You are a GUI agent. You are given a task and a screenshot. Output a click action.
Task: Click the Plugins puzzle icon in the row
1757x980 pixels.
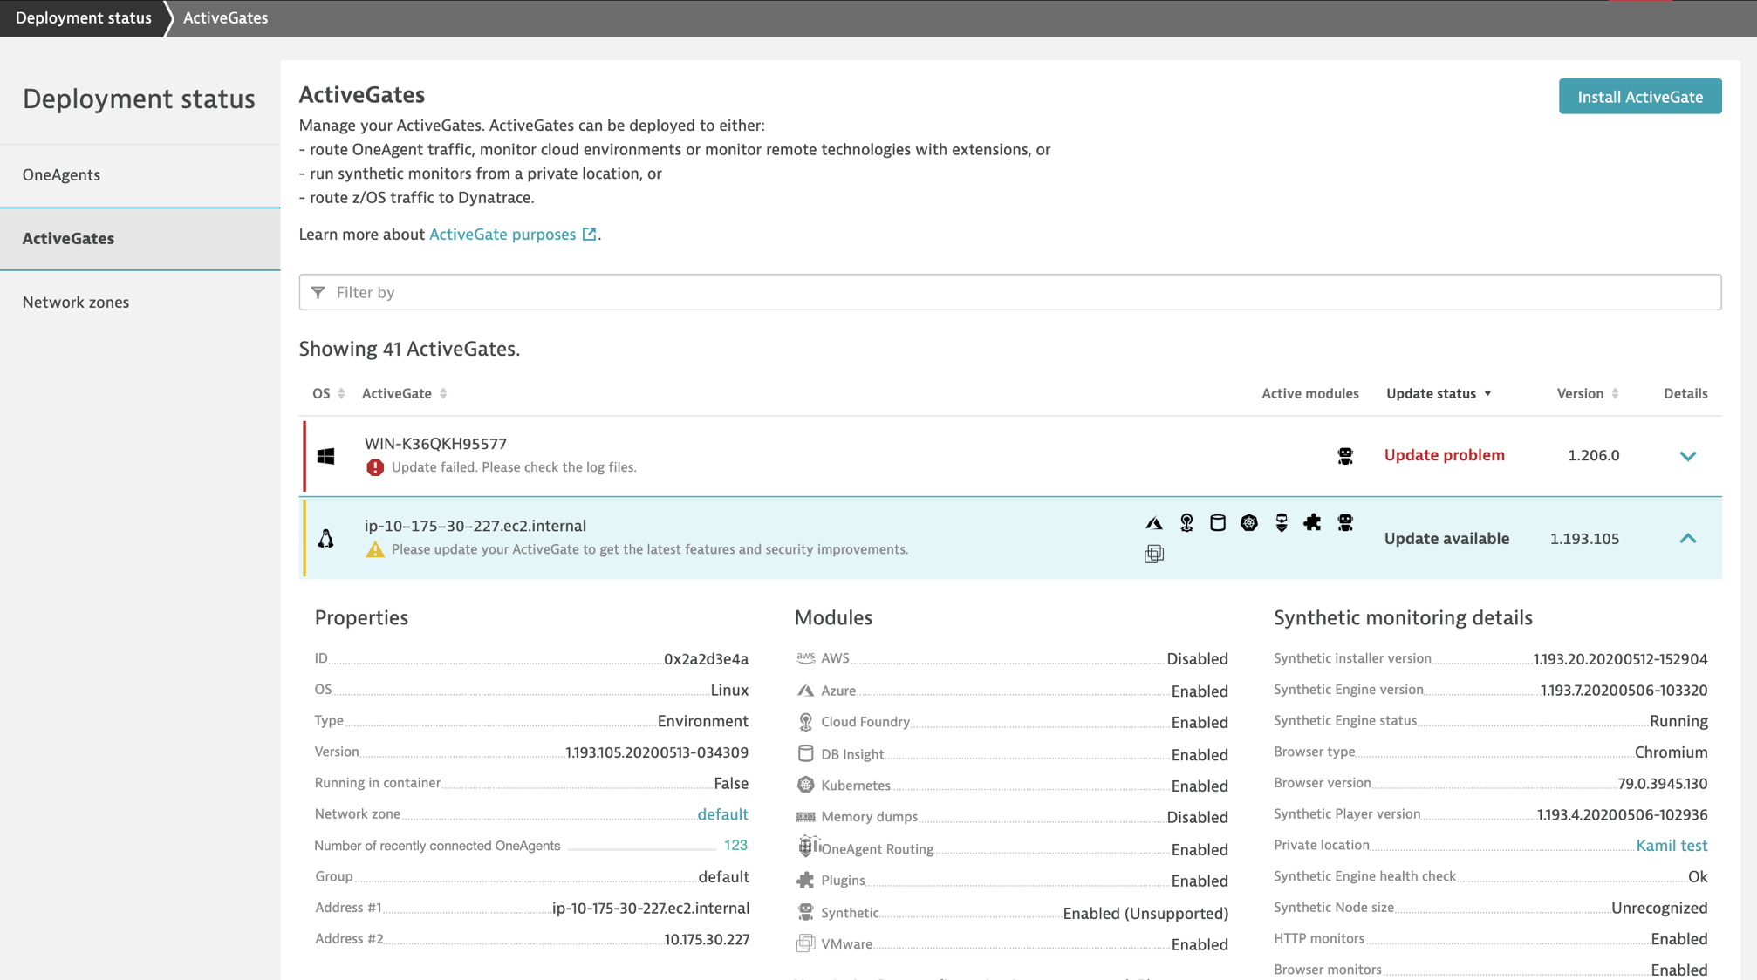tap(1312, 523)
